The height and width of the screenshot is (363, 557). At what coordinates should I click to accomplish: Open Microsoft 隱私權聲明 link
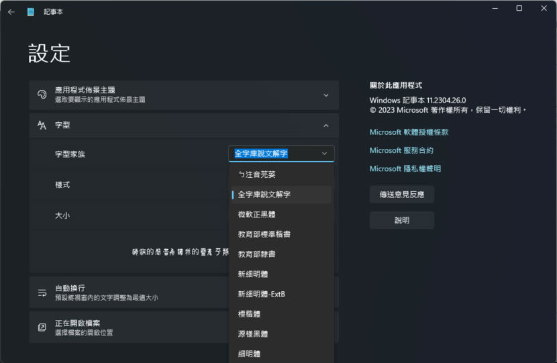tap(405, 168)
